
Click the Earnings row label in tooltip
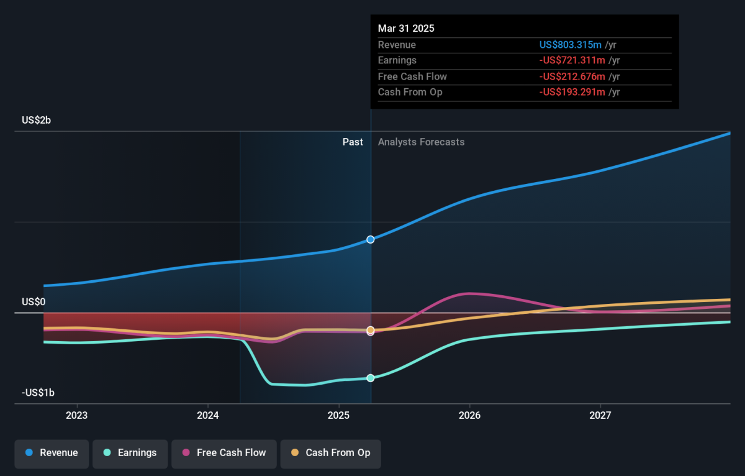click(x=397, y=60)
